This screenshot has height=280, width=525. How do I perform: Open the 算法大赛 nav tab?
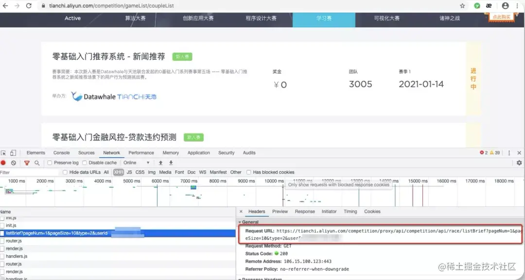135,18
